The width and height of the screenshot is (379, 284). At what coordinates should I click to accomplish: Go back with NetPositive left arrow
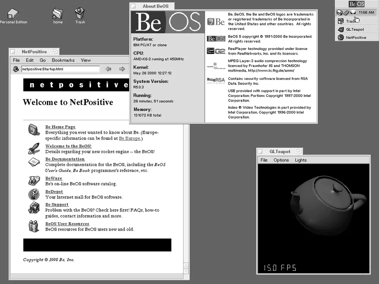[108, 69]
